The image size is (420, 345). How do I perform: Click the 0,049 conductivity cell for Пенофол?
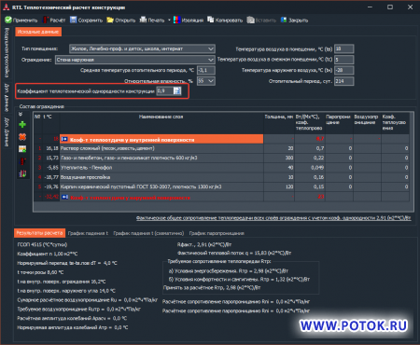[310, 168]
